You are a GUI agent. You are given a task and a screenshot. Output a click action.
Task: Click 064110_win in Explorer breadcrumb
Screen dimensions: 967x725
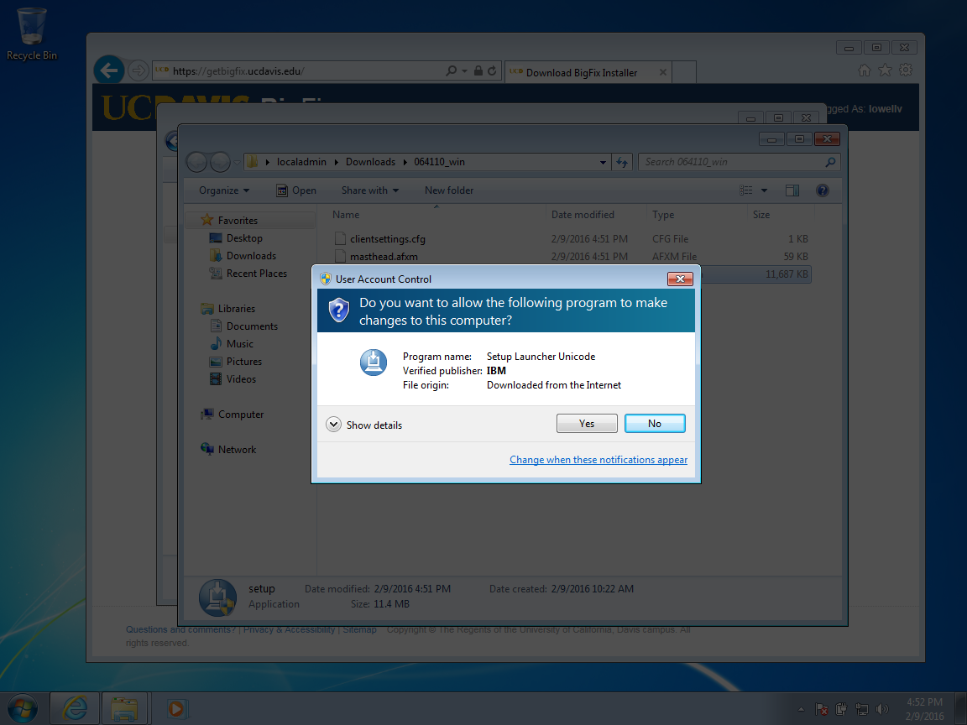(x=439, y=162)
